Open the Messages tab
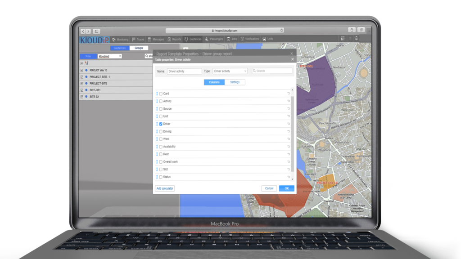 point(156,40)
